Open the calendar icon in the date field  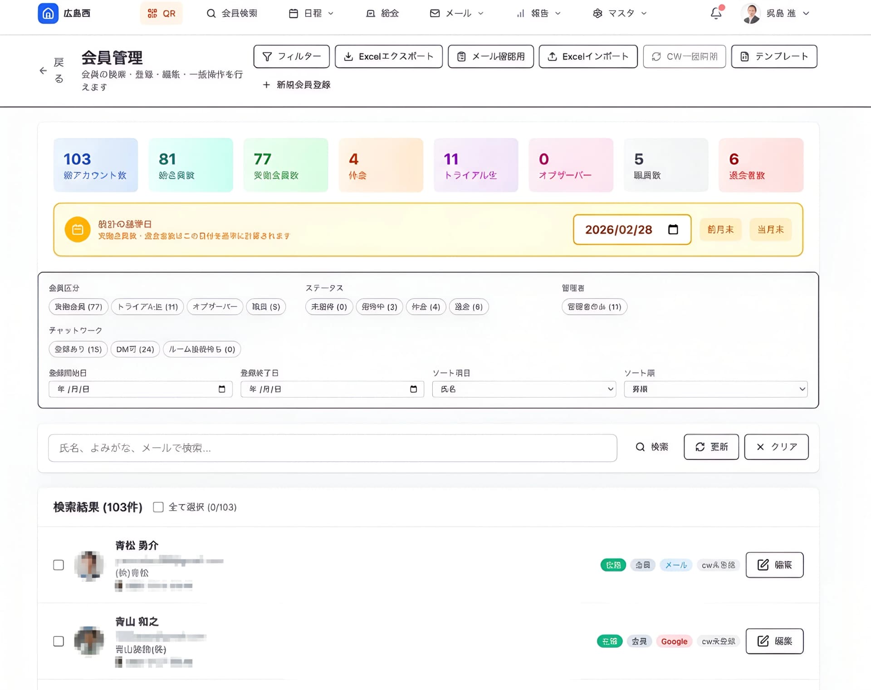tap(673, 230)
